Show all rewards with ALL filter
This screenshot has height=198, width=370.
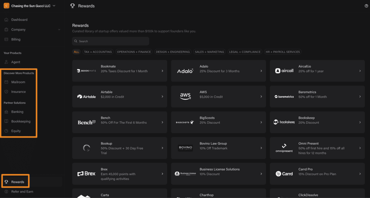(x=76, y=52)
